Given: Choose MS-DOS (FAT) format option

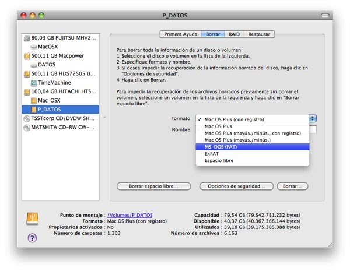Looking at the screenshot, I should tap(253, 147).
